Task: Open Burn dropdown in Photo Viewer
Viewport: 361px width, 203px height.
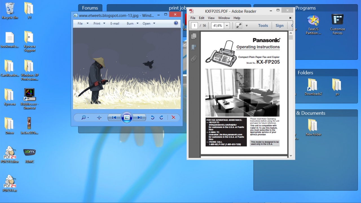Action: pos(133,23)
